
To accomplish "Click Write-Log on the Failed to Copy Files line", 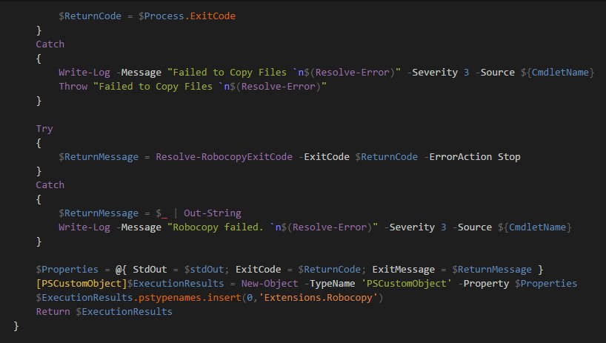I will 84,73.
